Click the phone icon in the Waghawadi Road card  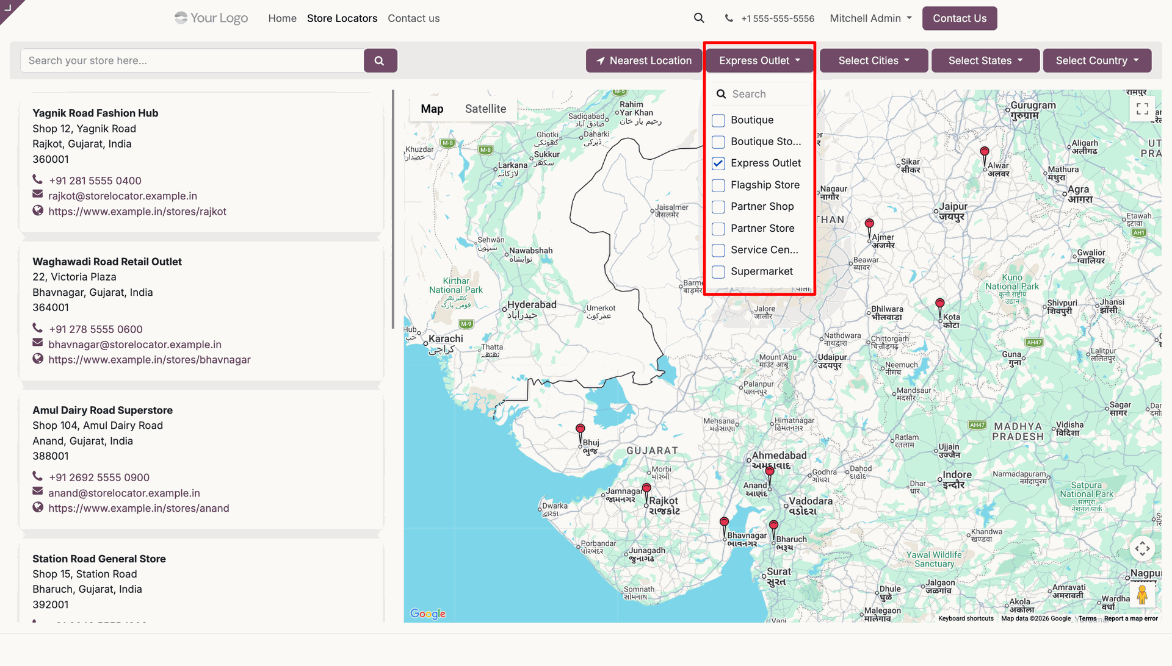pyautogui.click(x=38, y=328)
